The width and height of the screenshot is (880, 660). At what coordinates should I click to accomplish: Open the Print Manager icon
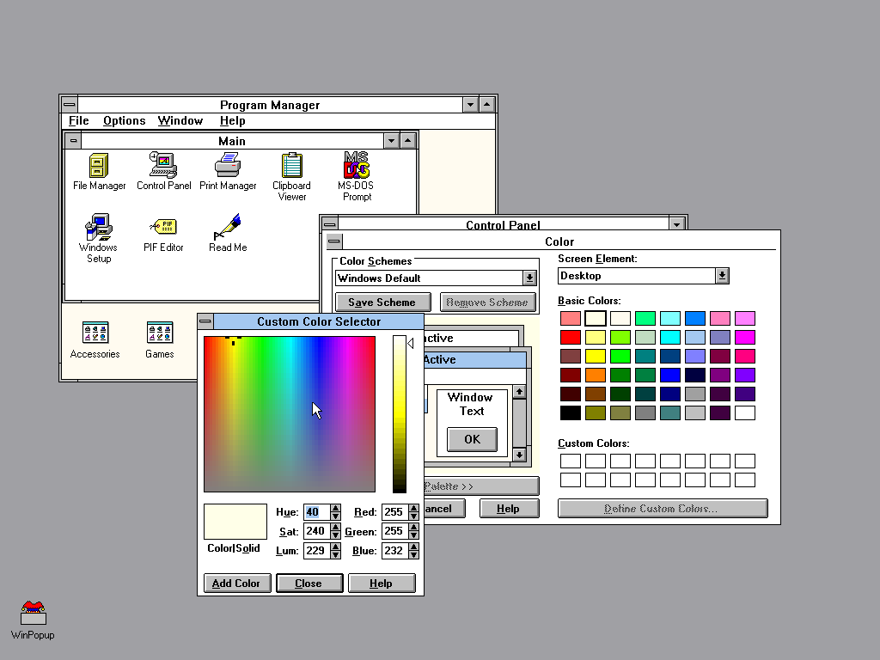(x=228, y=165)
